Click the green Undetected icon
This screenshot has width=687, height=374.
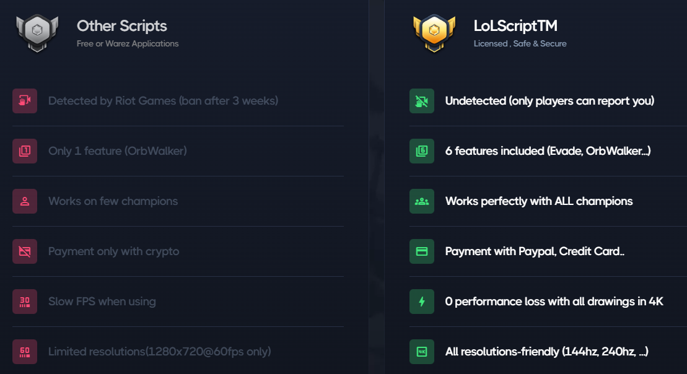tap(422, 101)
